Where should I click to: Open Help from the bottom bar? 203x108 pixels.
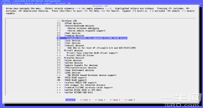pos(100,100)
